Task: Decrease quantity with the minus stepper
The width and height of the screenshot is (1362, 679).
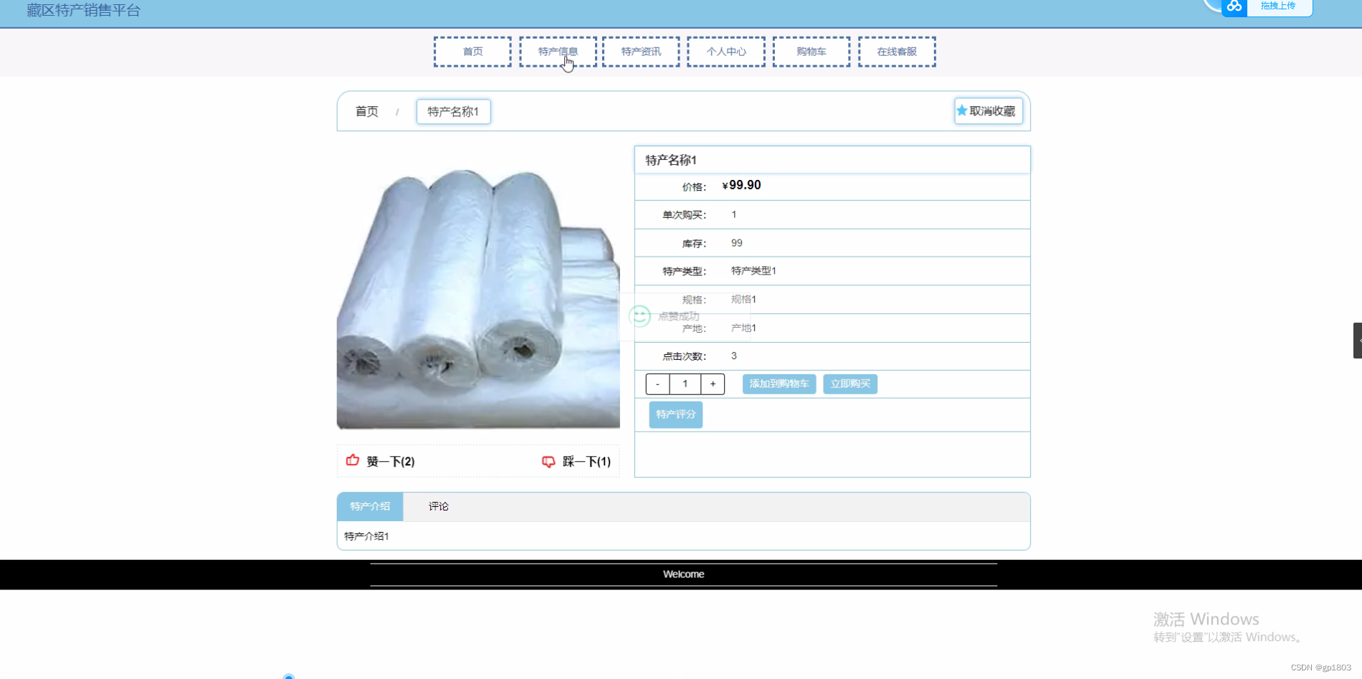Action: point(657,384)
